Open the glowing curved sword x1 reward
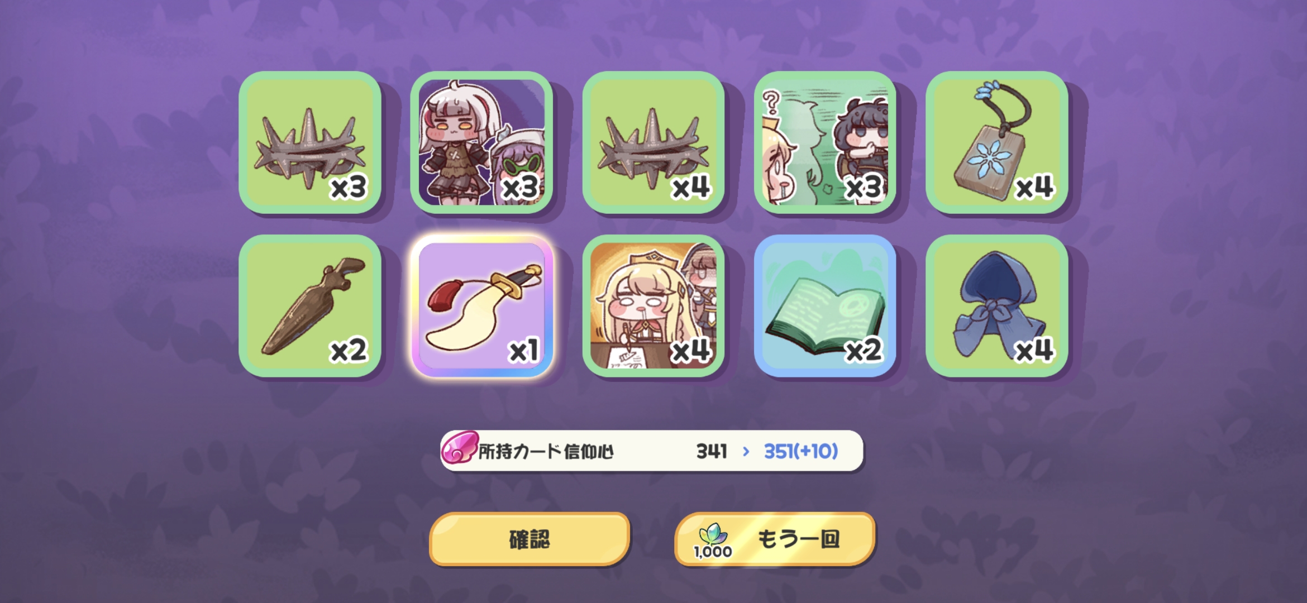 click(x=482, y=306)
